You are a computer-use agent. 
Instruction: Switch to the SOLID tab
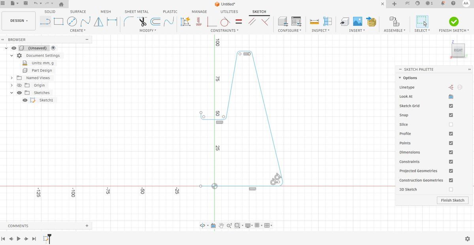point(50,11)
